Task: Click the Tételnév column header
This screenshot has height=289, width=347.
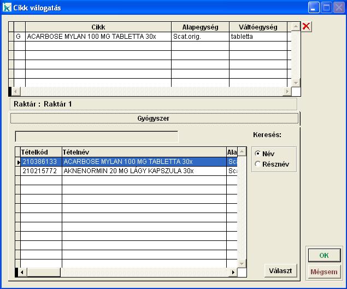Action: tap(144, 152)
